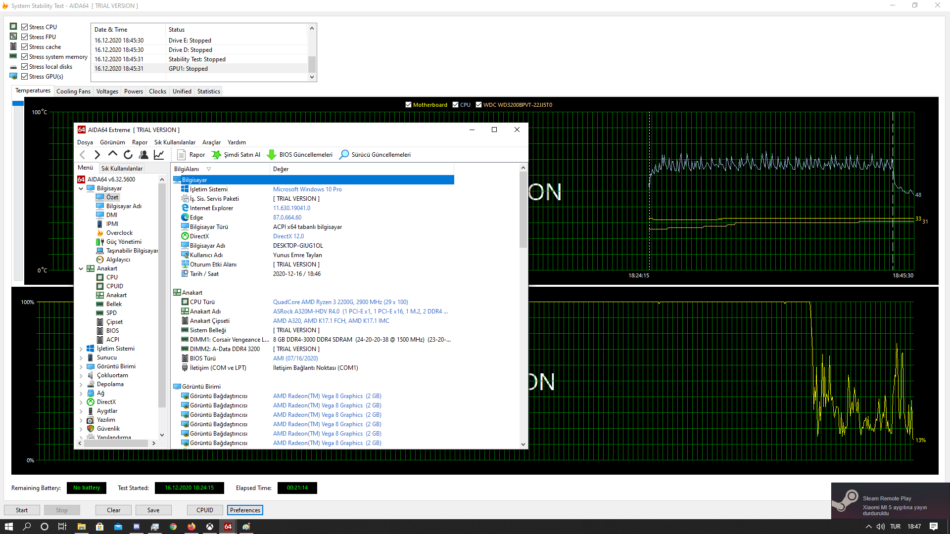Navigate up with the up-arrow toolbar icon
The height and width of the screenshot is (534, 950).
(x=113, y=155)
